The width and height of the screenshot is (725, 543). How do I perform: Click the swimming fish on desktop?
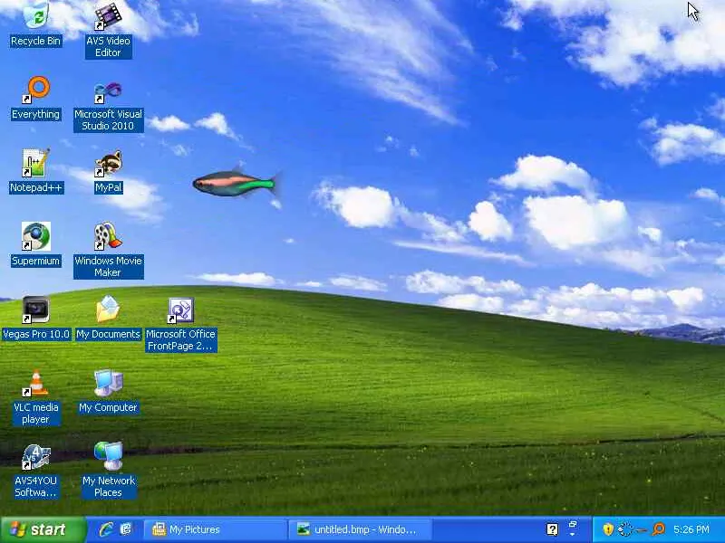[x=236, y=183]
